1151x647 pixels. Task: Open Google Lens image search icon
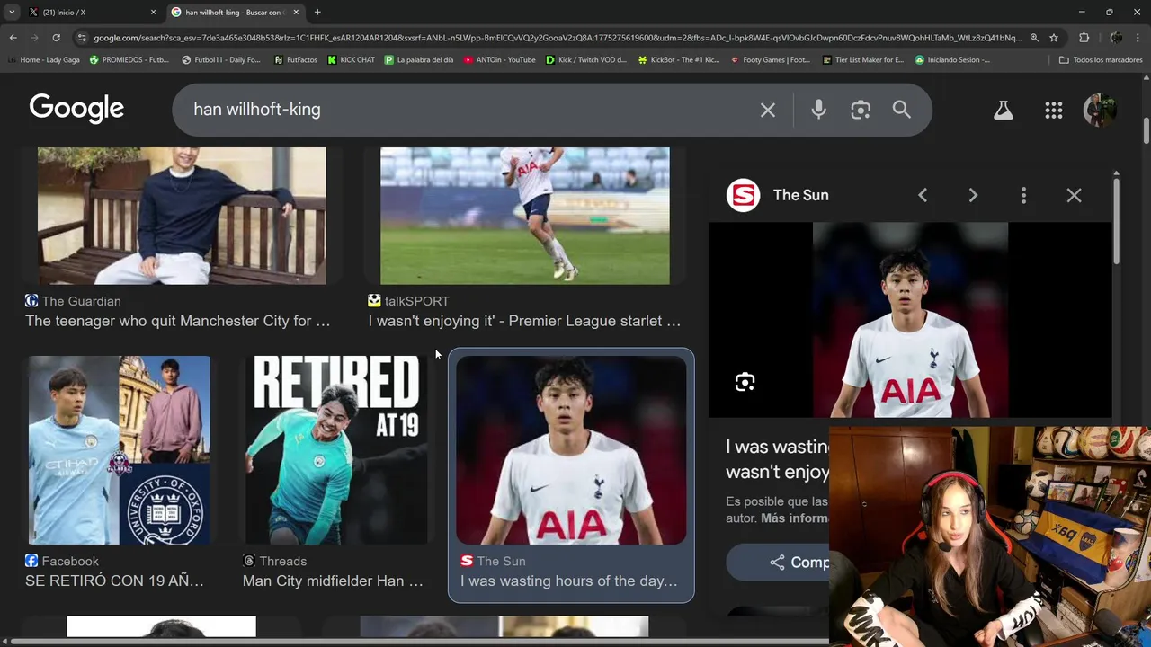[x=861, y=110]
